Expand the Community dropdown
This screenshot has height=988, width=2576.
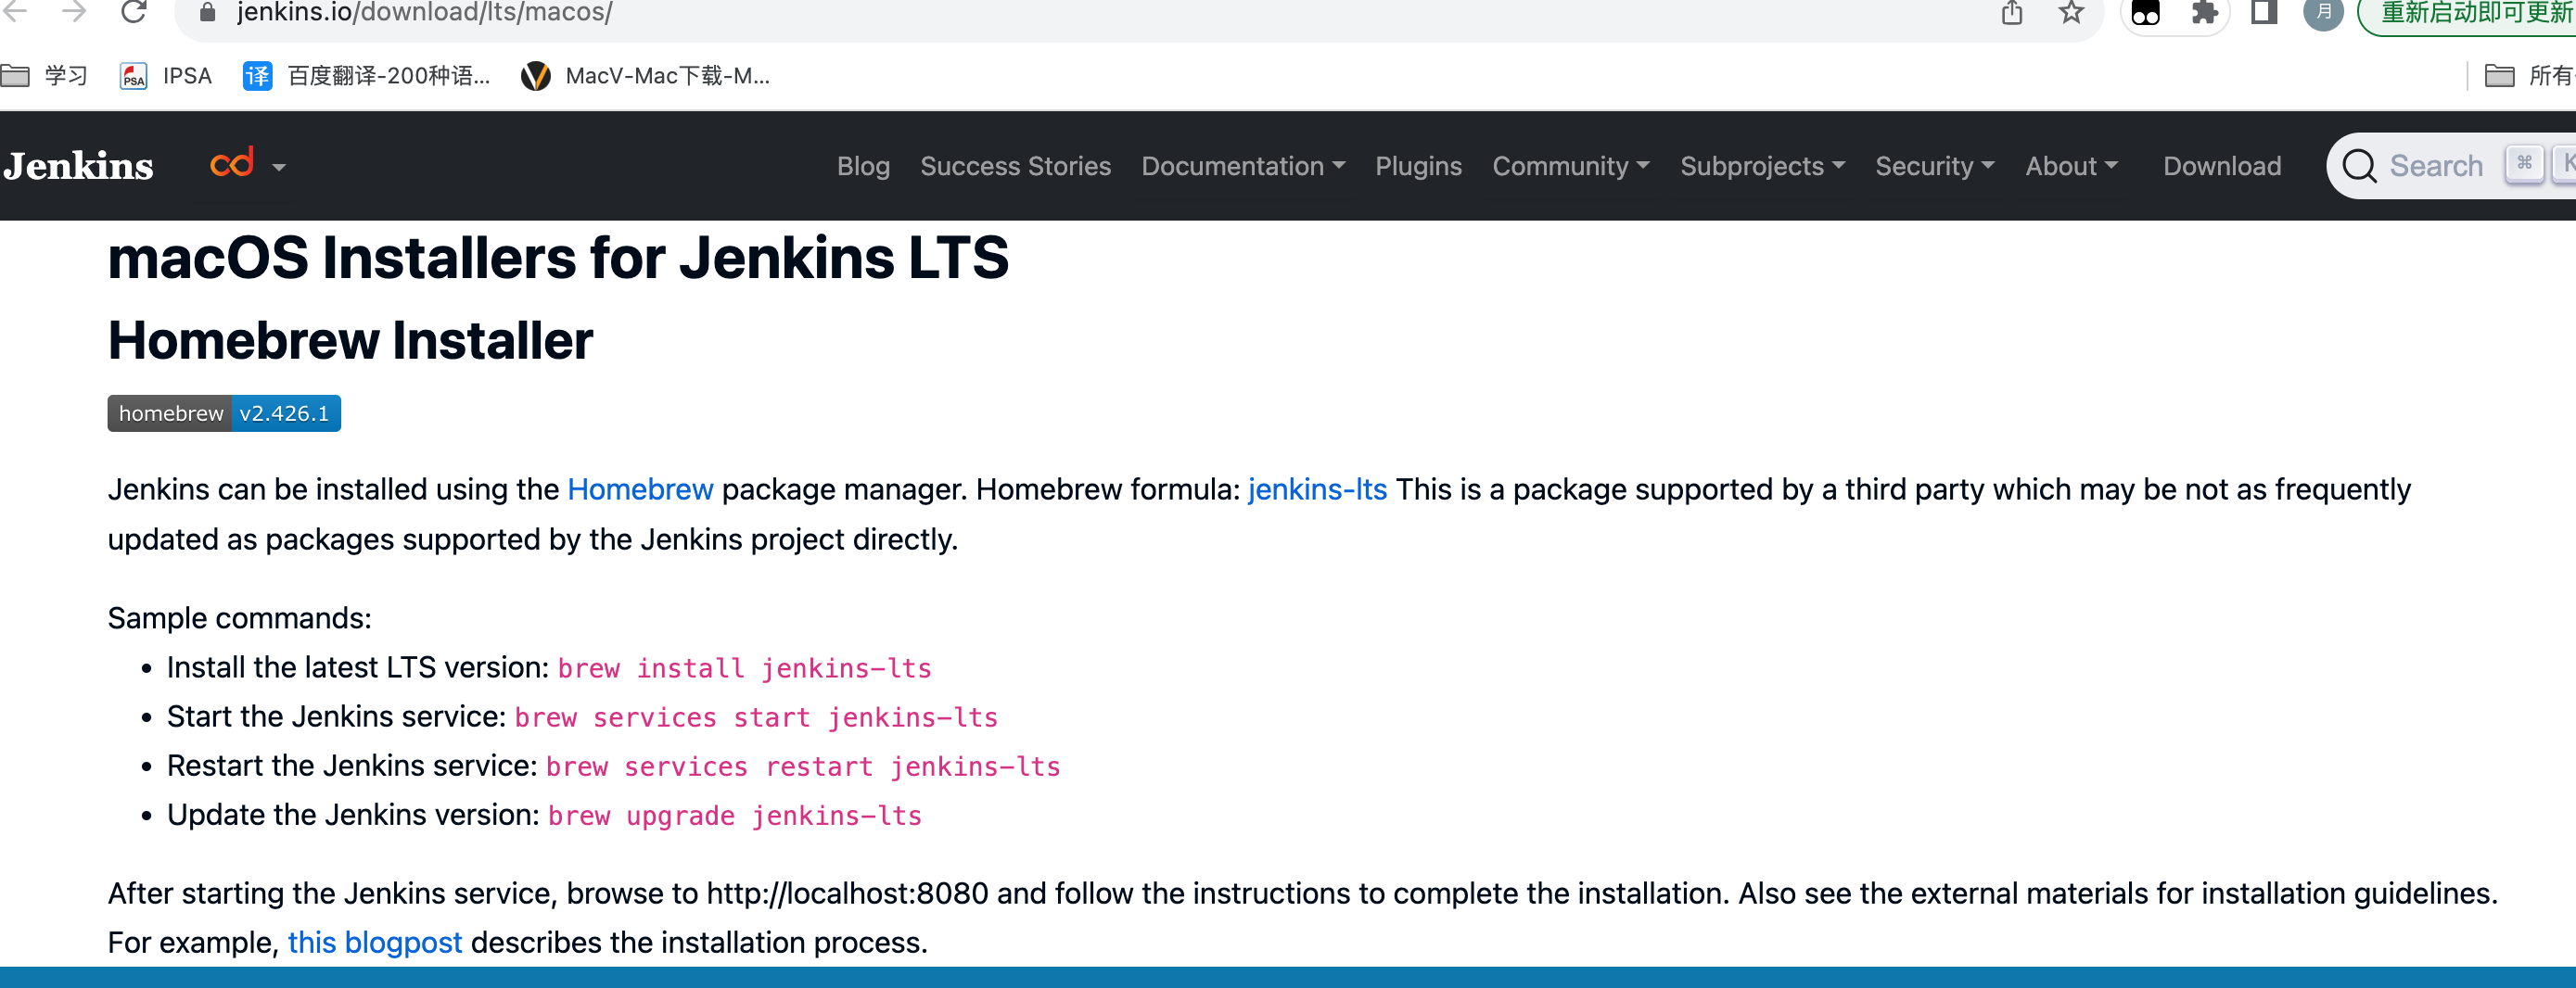click(x=1570, y=166)
